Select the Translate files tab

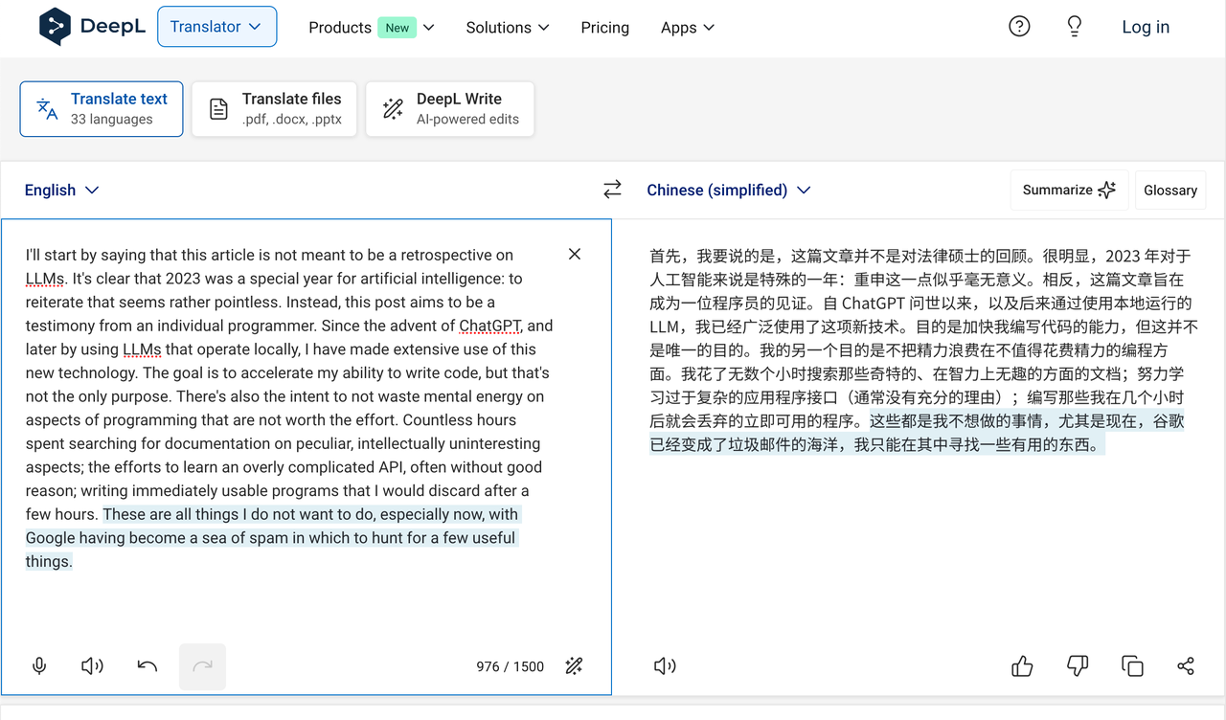274,109
